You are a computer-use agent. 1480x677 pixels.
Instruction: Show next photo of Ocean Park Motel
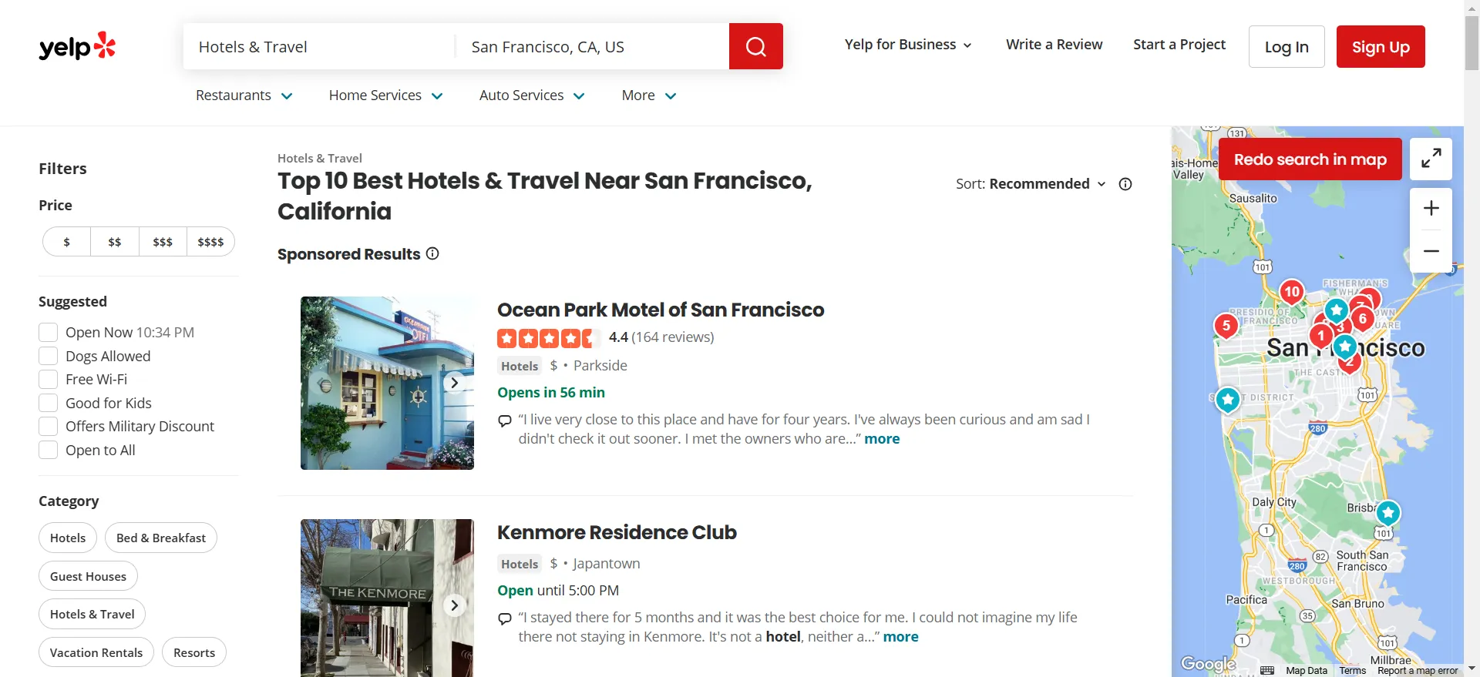(x=455, y=383)
